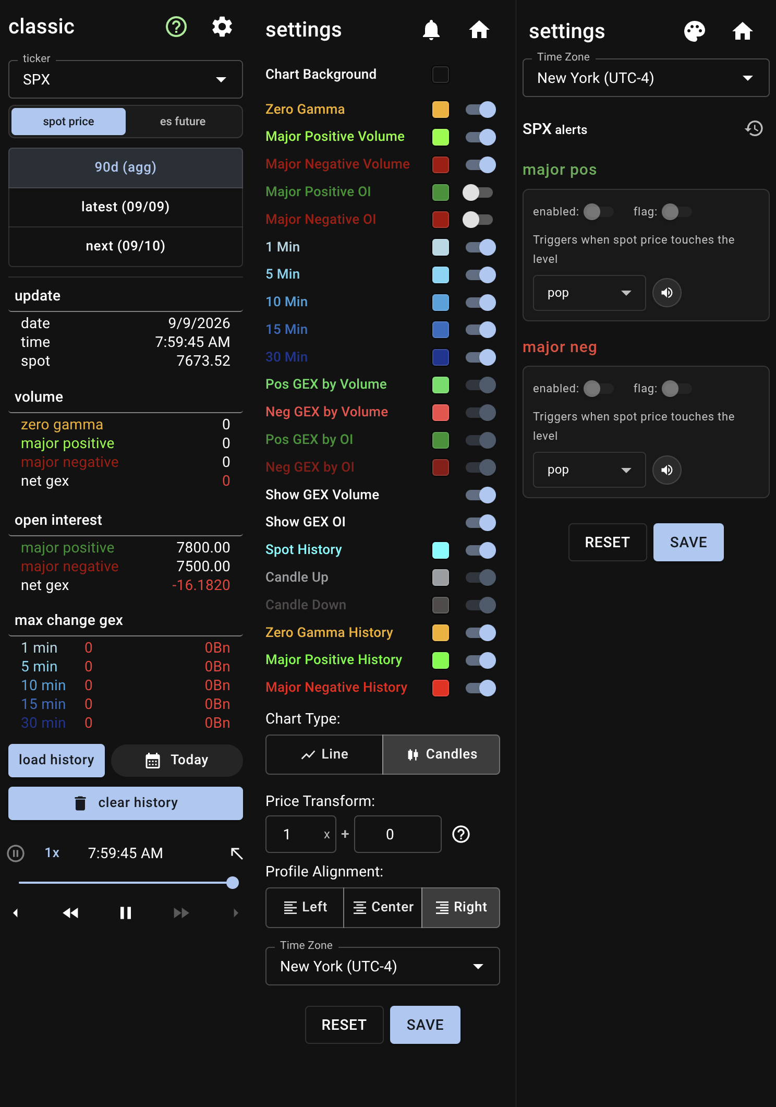Save the chart settings
The image size is (776, 1107).
click(x=425, y=1025)
